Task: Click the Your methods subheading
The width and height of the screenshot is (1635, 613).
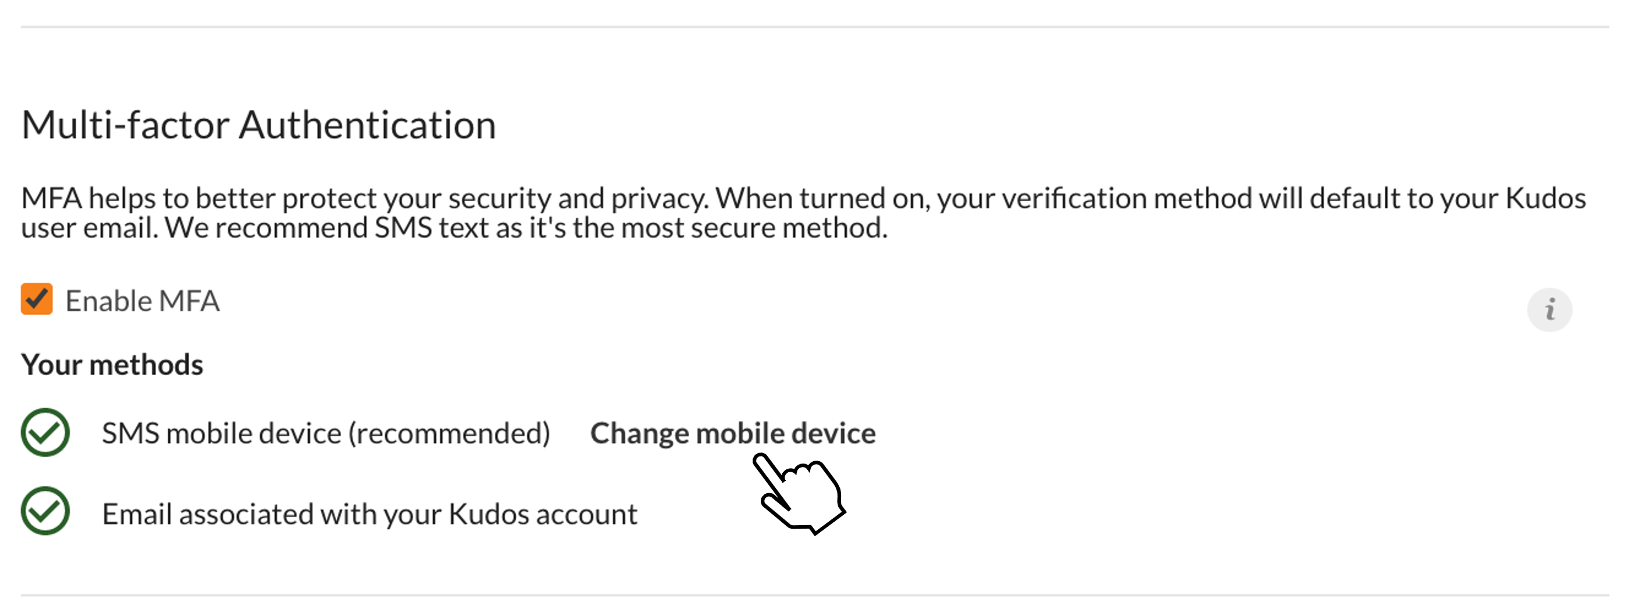Action: point(112,365)
